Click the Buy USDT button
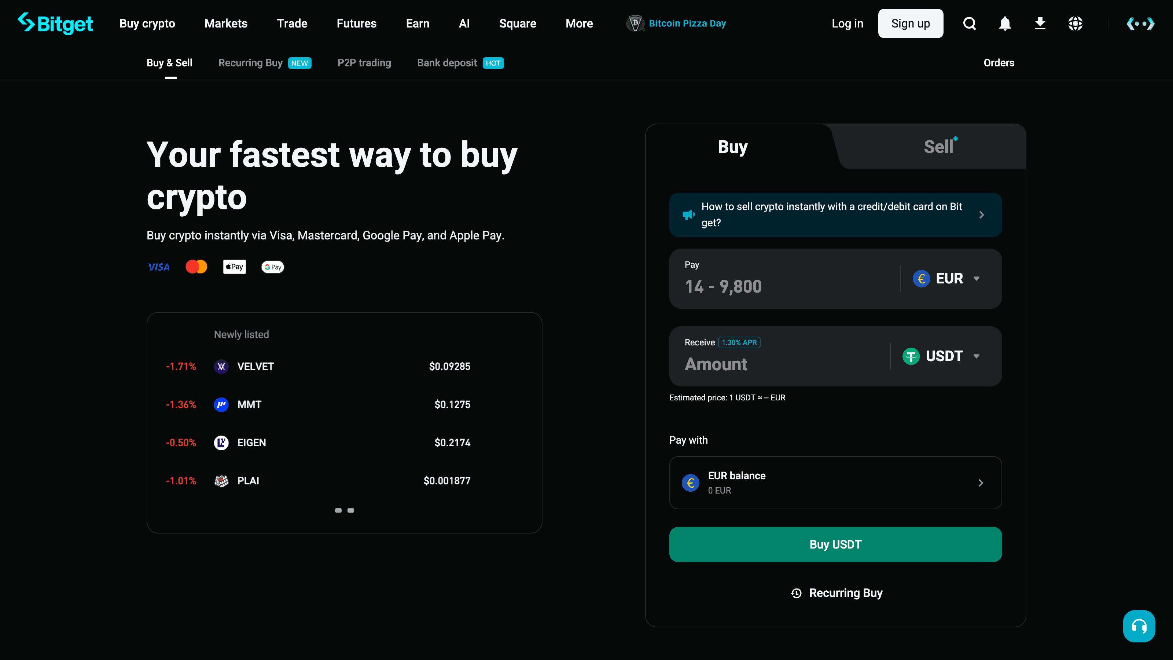The width and height of the screenshot is (1173, 660). (836, 544)
